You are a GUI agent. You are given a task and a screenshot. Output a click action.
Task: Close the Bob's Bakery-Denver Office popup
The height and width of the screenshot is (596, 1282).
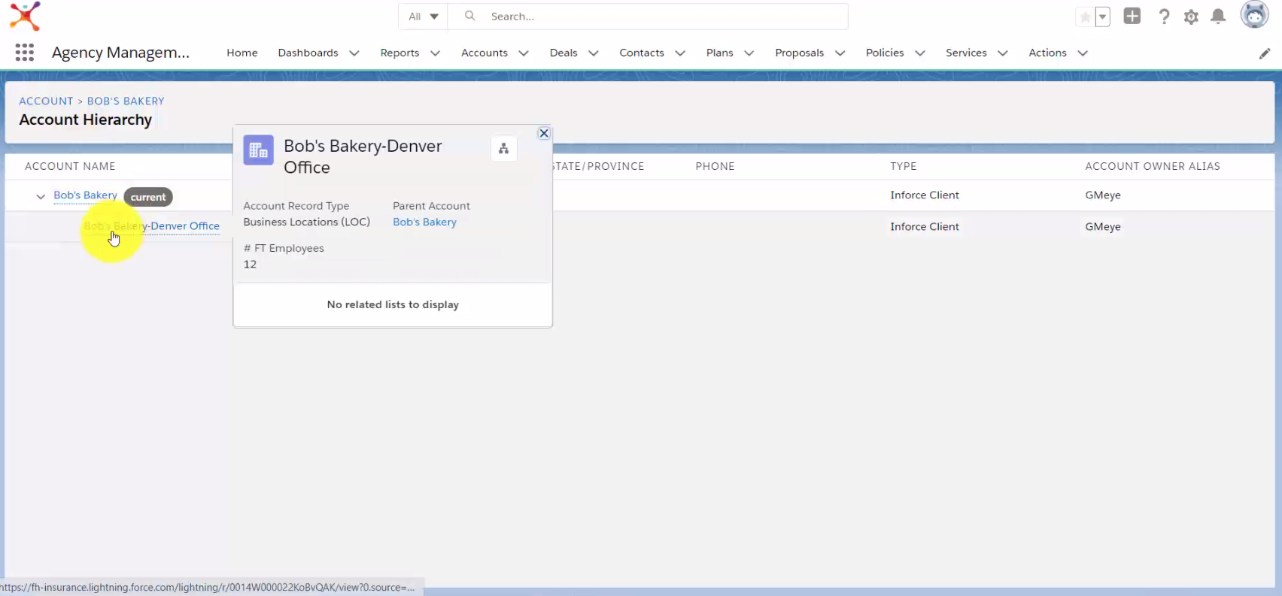544,133
